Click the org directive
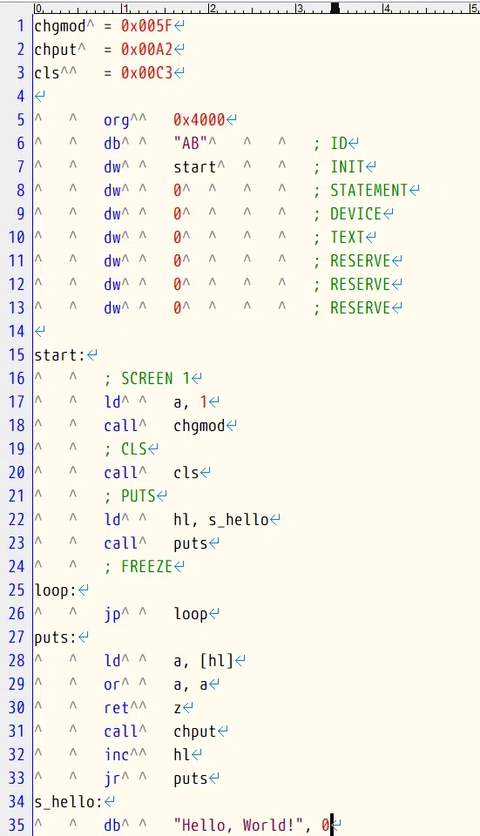 (116, 120)
